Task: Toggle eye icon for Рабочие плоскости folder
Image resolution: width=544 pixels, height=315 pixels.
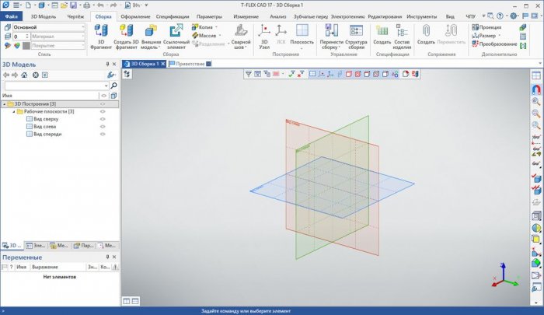Action: [103, 111]
